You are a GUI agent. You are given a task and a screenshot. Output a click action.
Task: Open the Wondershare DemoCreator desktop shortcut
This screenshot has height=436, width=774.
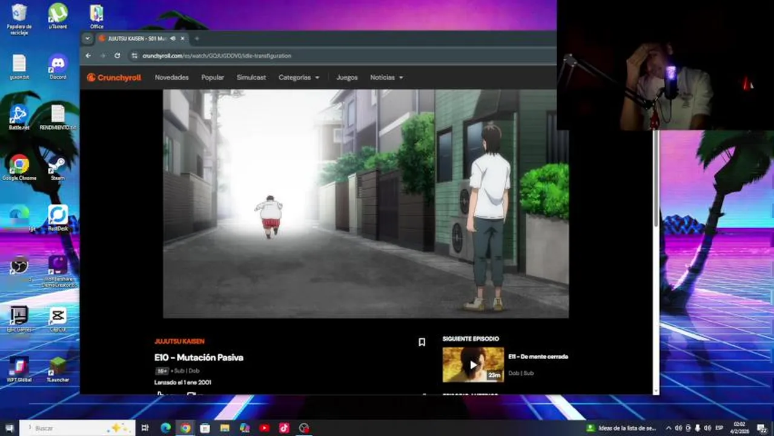click(58, 271)
